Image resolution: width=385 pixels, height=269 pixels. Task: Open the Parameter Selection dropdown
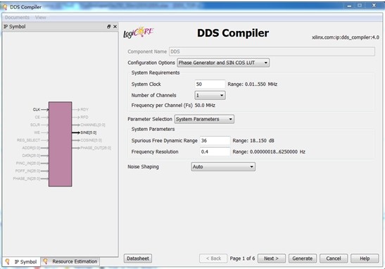point(204,119)
